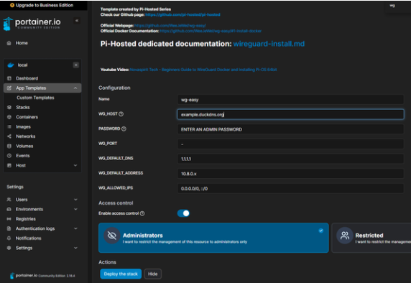Viewport: 411px width, 283px height.
Task: Click the WG_DEFAULT_ADDRESS input field
Action: tap(290, 174)
